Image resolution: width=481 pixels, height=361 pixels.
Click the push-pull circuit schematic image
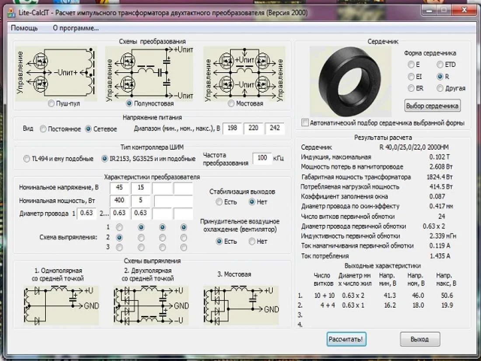coord(56,72)
